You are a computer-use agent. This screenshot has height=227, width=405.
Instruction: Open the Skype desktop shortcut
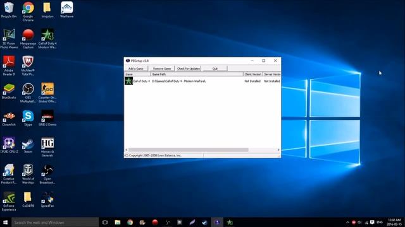(28, 119)
